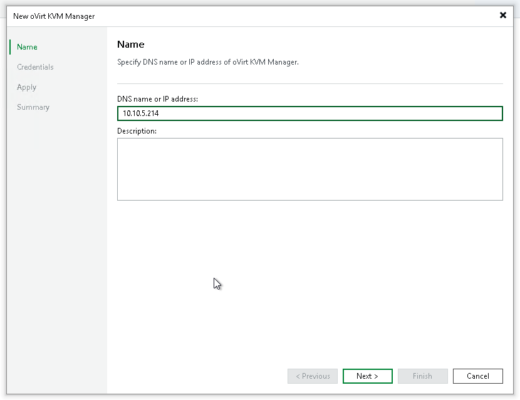
Task: Click inside the Description text box
Action: (x=309, y=169)
